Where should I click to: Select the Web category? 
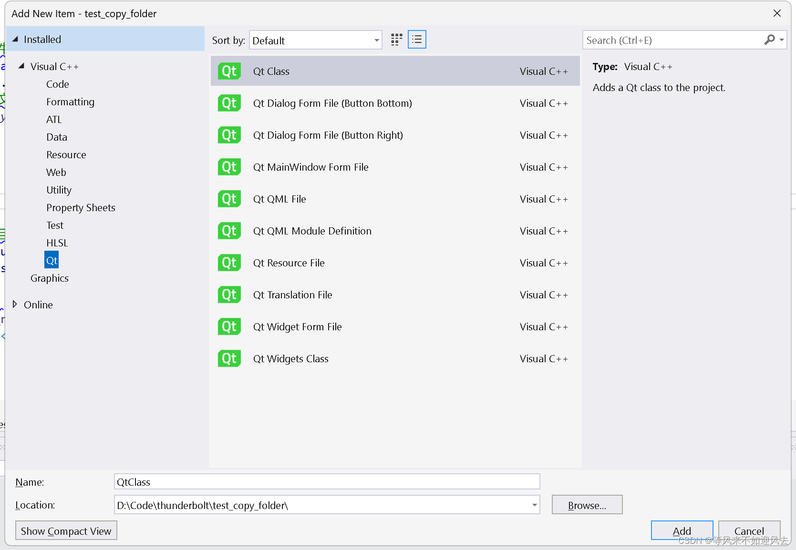click(56, 172)
